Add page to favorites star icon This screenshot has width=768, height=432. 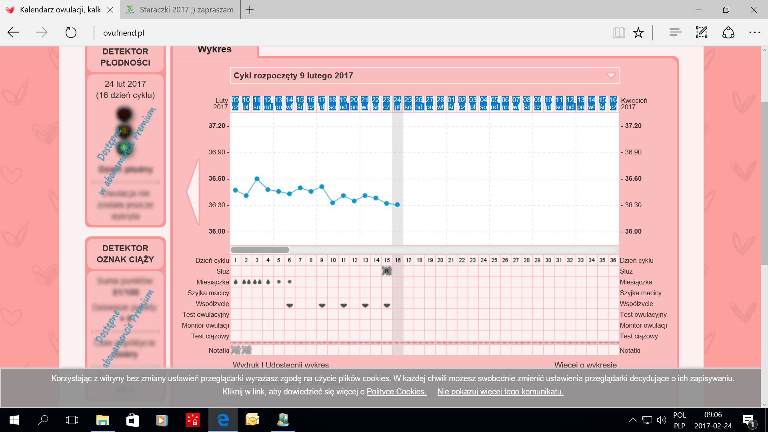638,32
